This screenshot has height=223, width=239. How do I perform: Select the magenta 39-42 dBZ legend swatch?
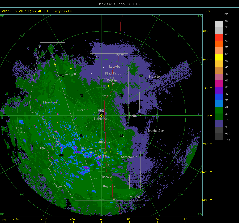click(x=219, y=84)
